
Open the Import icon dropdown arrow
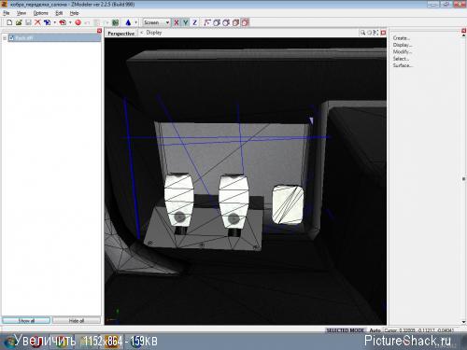click(x=55, y=22)
